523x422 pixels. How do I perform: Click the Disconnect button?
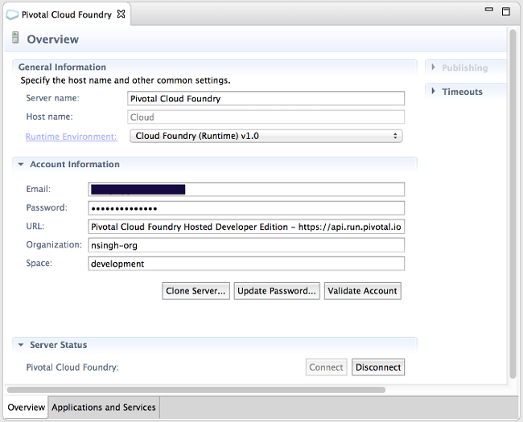378,367
